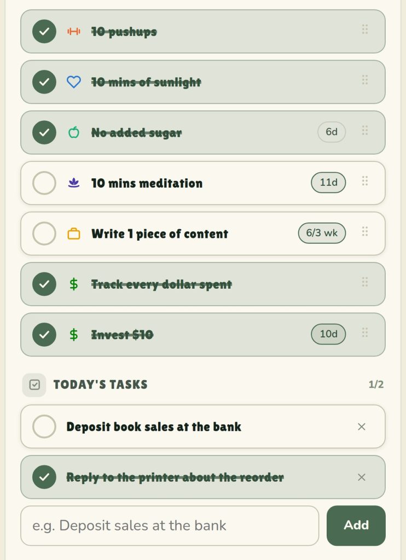Remove the Deposit book sales task
This screenshot has width=406, height=560.
pos(361,427)
